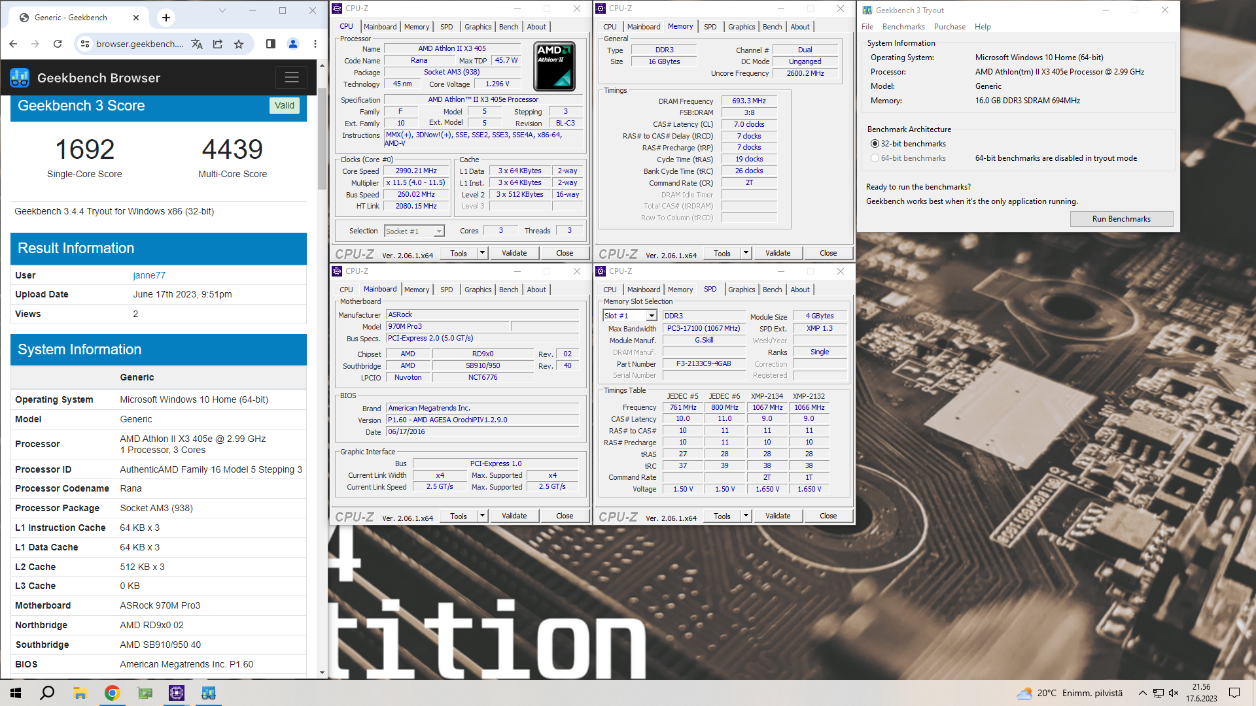The height and width of the screenshot is (706, 1256).
Task: Toggle Chrome side panel icon
Action: 271,44
